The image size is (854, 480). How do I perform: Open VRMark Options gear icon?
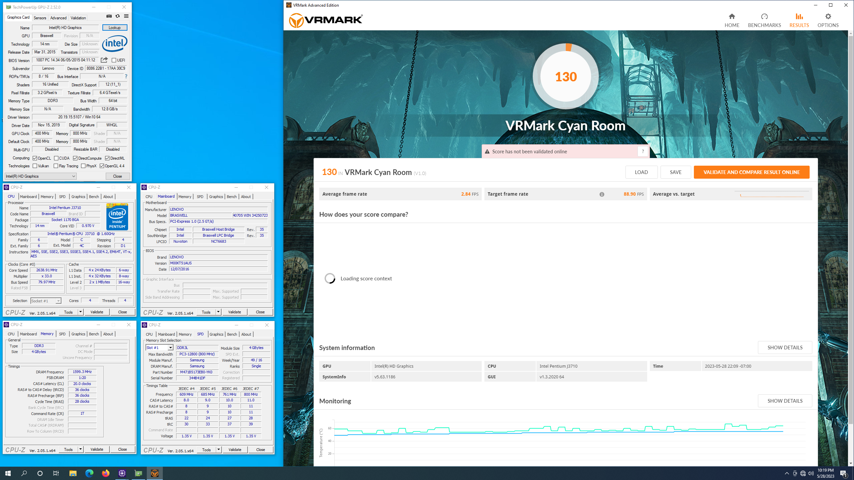828,16
